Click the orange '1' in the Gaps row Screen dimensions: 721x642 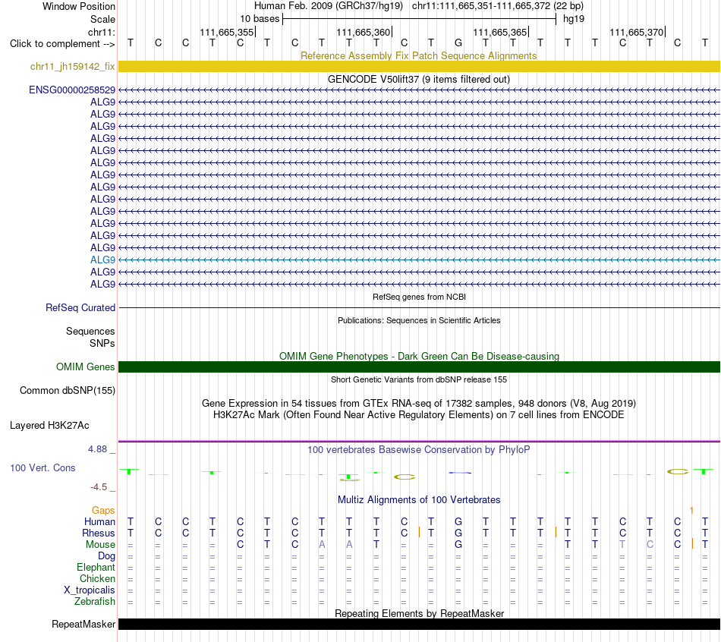point(691,510)
